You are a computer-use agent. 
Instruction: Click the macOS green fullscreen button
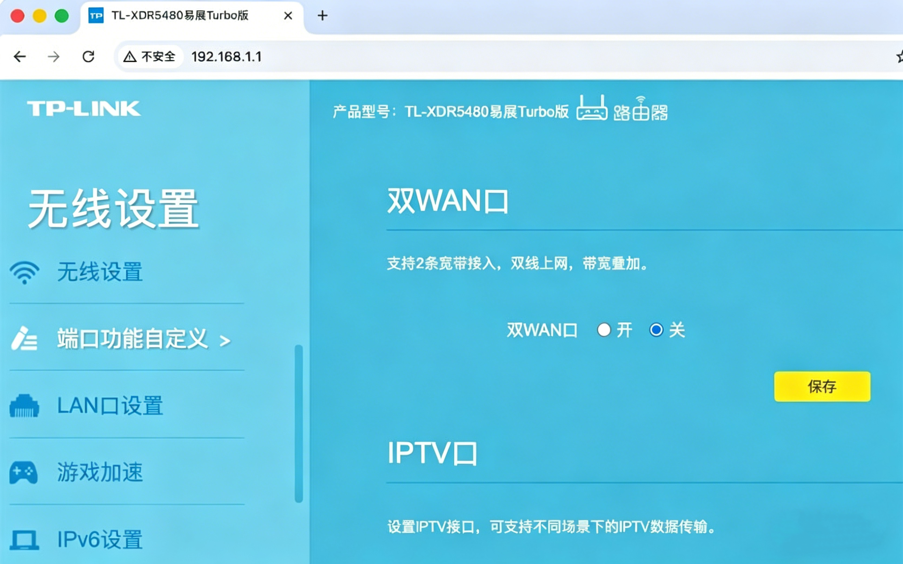click(x=62, y=16)
